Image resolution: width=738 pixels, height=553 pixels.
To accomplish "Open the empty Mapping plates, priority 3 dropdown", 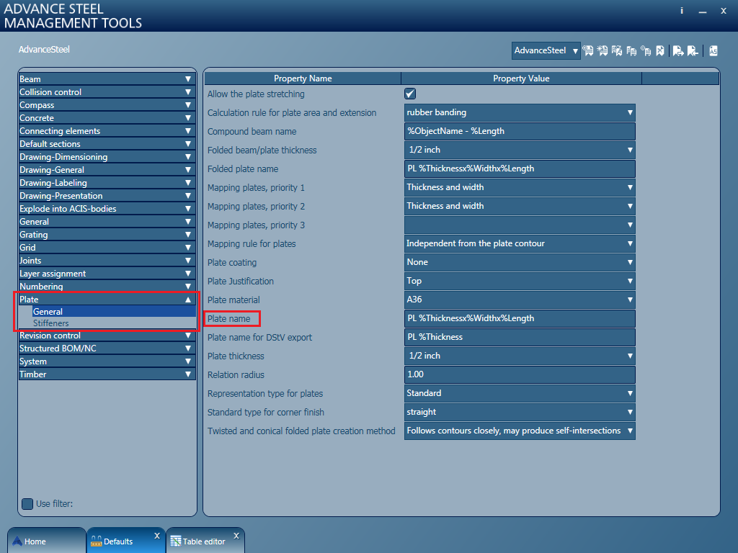I will [x=520, y=225].
